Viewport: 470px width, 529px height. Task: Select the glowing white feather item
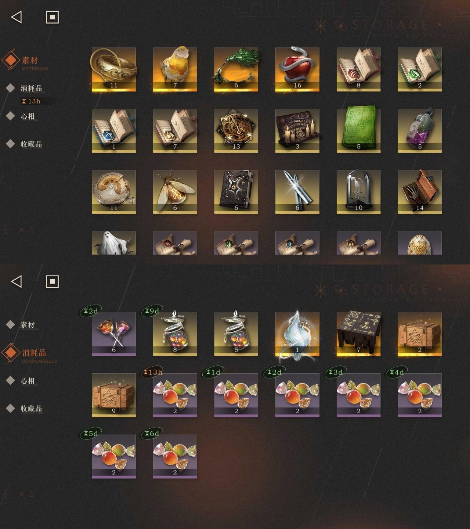pos(297,334)
